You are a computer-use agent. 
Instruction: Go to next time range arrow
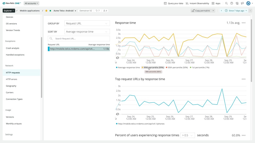(250, 11)
